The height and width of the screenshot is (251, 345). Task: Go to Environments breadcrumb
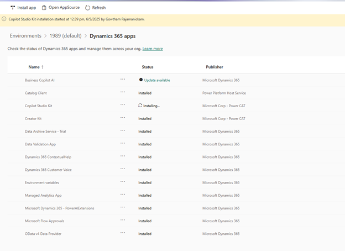point(25,36)
